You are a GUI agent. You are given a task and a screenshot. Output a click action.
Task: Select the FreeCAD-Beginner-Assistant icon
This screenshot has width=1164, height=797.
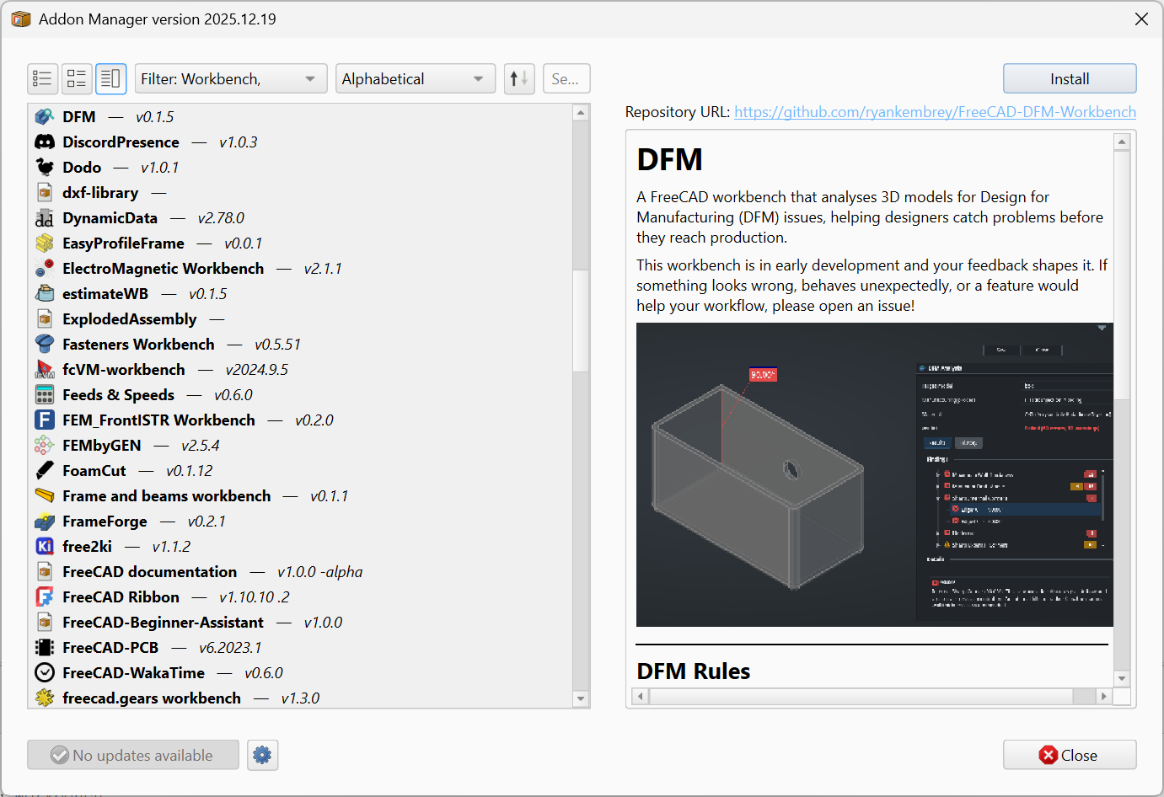point(45,622)
